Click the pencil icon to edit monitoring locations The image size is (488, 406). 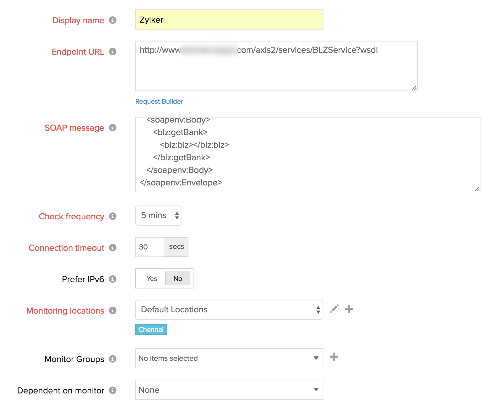(x=334, y=309)
